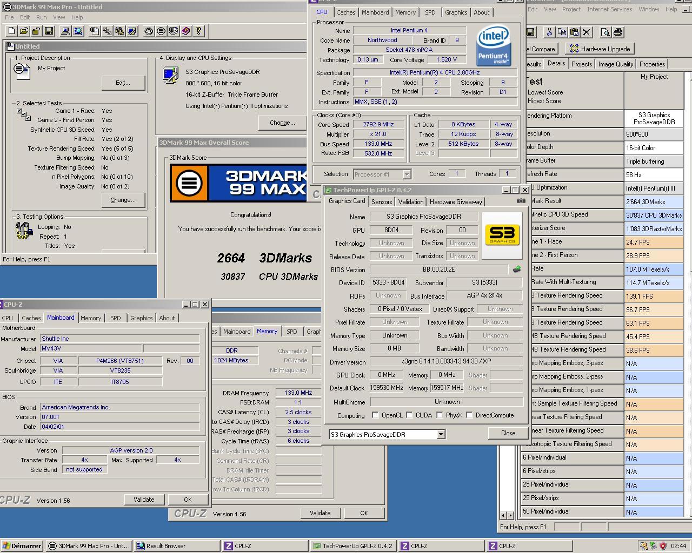The width and height of the screenshot is (692, 553).
Task: Enable the PhysX checkbox in GPU-Z
Action: tap(440, 415)
